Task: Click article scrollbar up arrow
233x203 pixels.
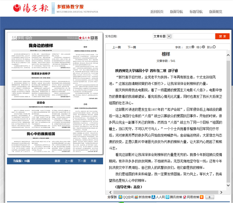Action: tap(228, 55)
